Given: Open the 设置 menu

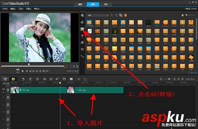Looking at the screenshot, I should click(x=29, y=9).
